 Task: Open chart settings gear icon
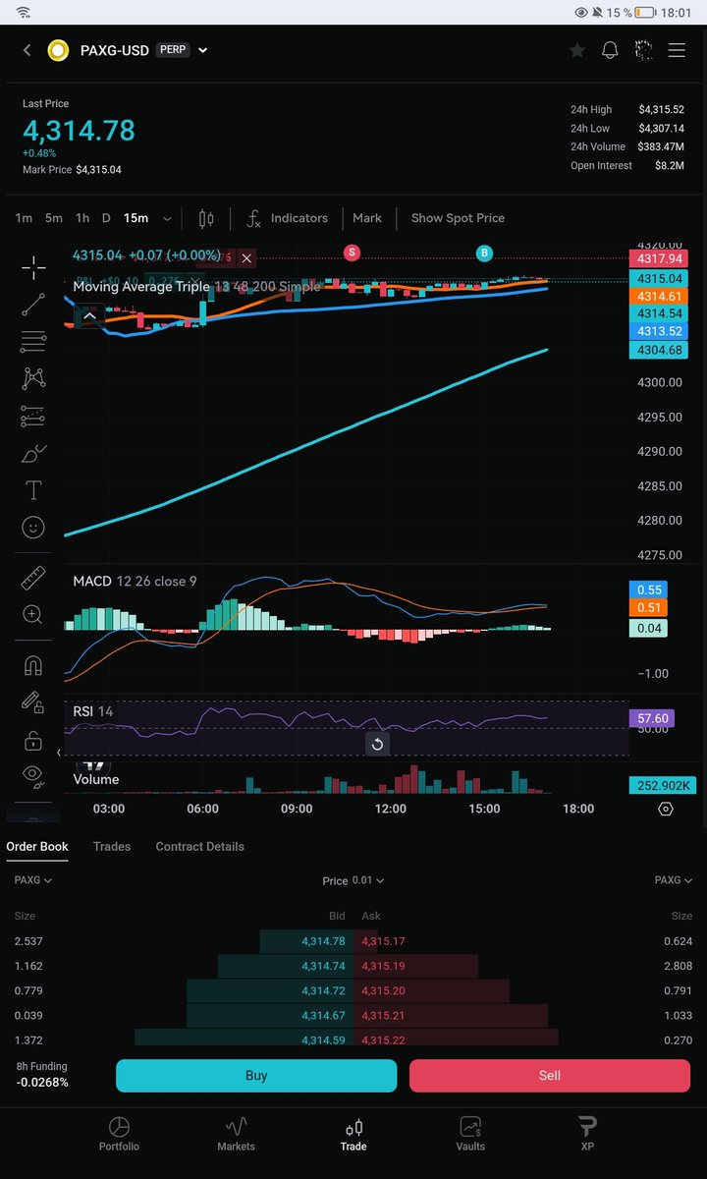[666, 809]
